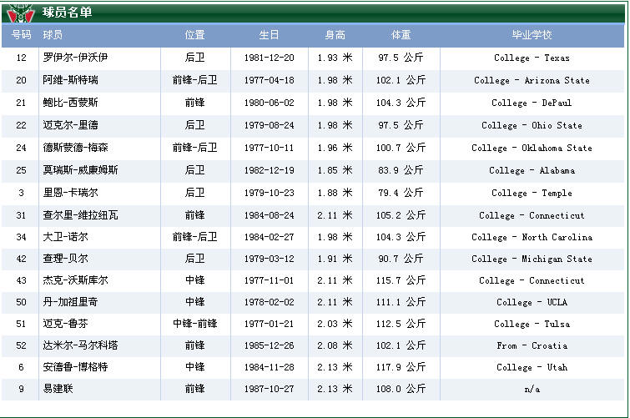
Task: Click birthdate 1980-06-02
Action: click(x=270, y=103)
